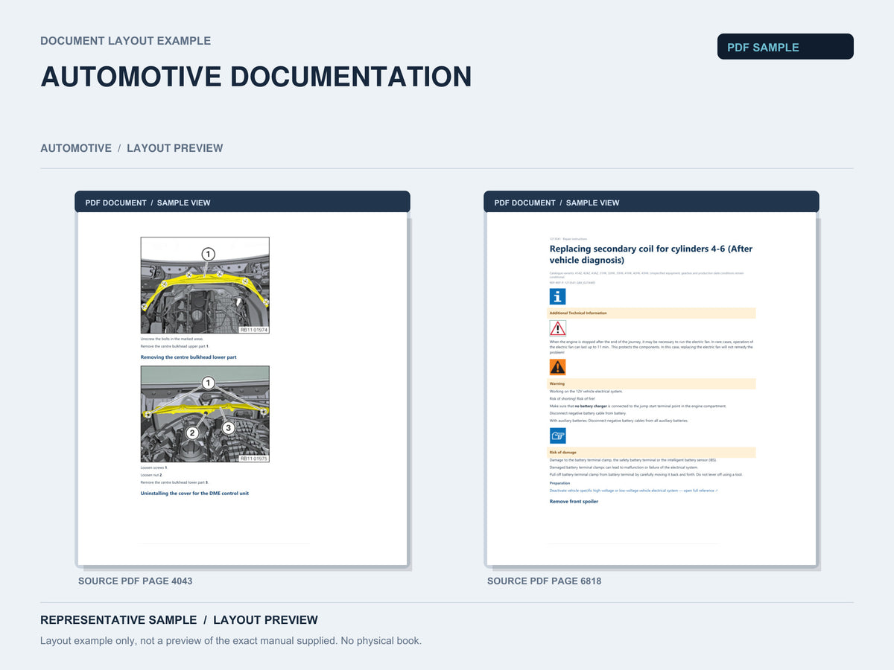
Task: Open the 'Deactivate vehicle-specific high-voltage' reference link
Action: (633, 491)
